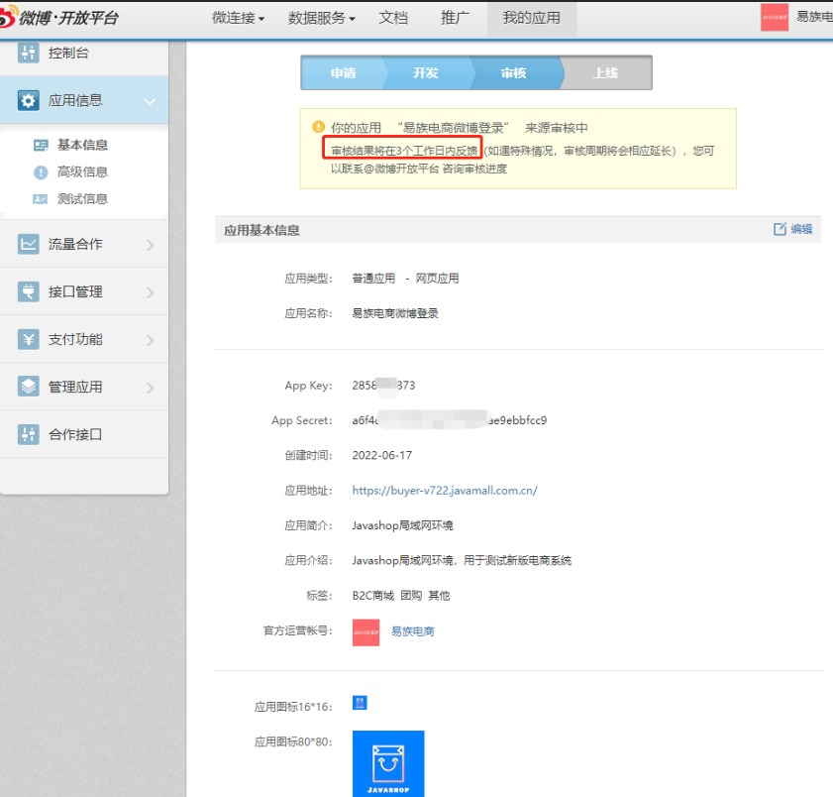833x797 pixels.
Task: Click the 支付功能 yen icon
Action: pyautogui.click(x=29, y=339)
